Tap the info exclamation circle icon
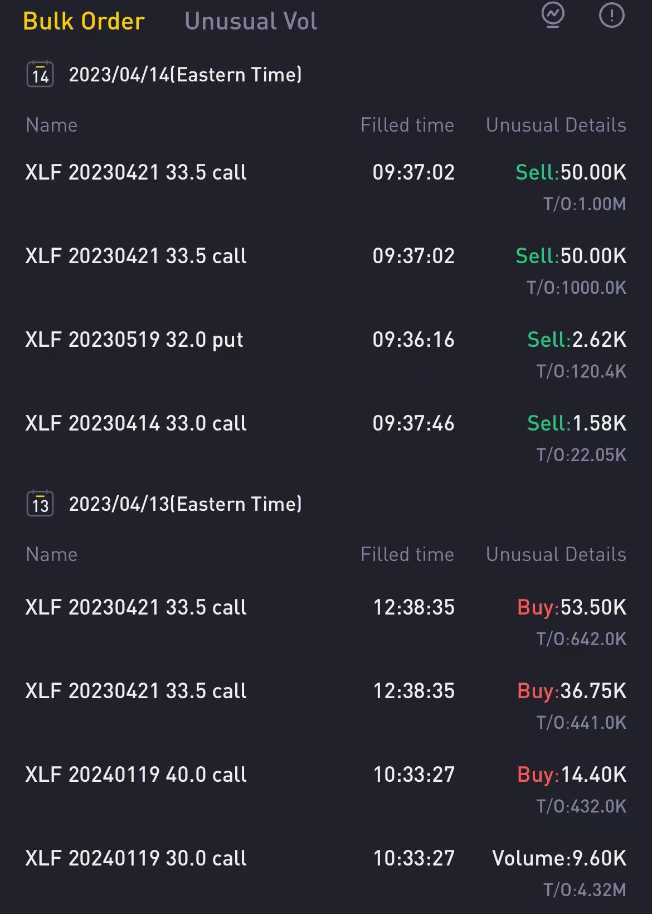This screenshot has width=652, height=914. click(611, 15)
